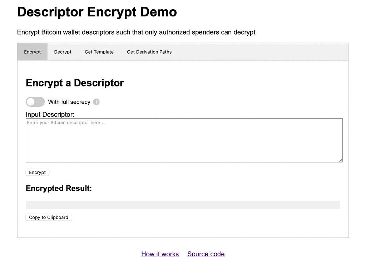Click the info icon next to full secrecy
This screenshot has height=270, width=366.
(96, 102)
